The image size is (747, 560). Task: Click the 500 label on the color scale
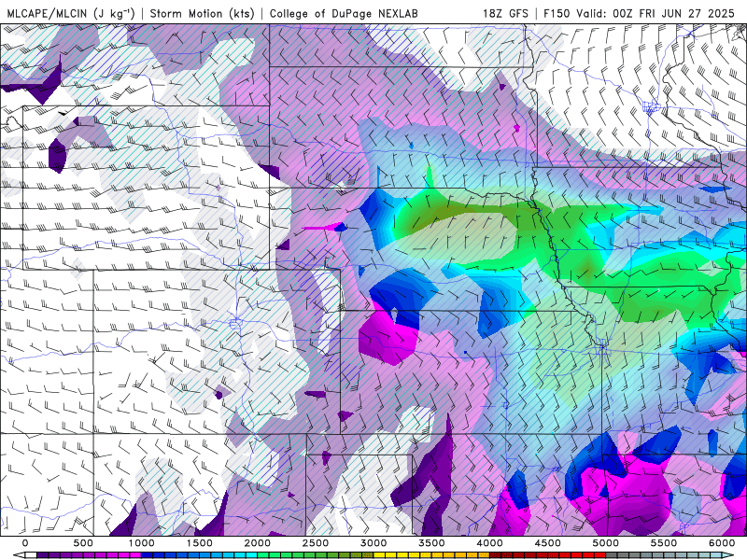click(83, 543)
